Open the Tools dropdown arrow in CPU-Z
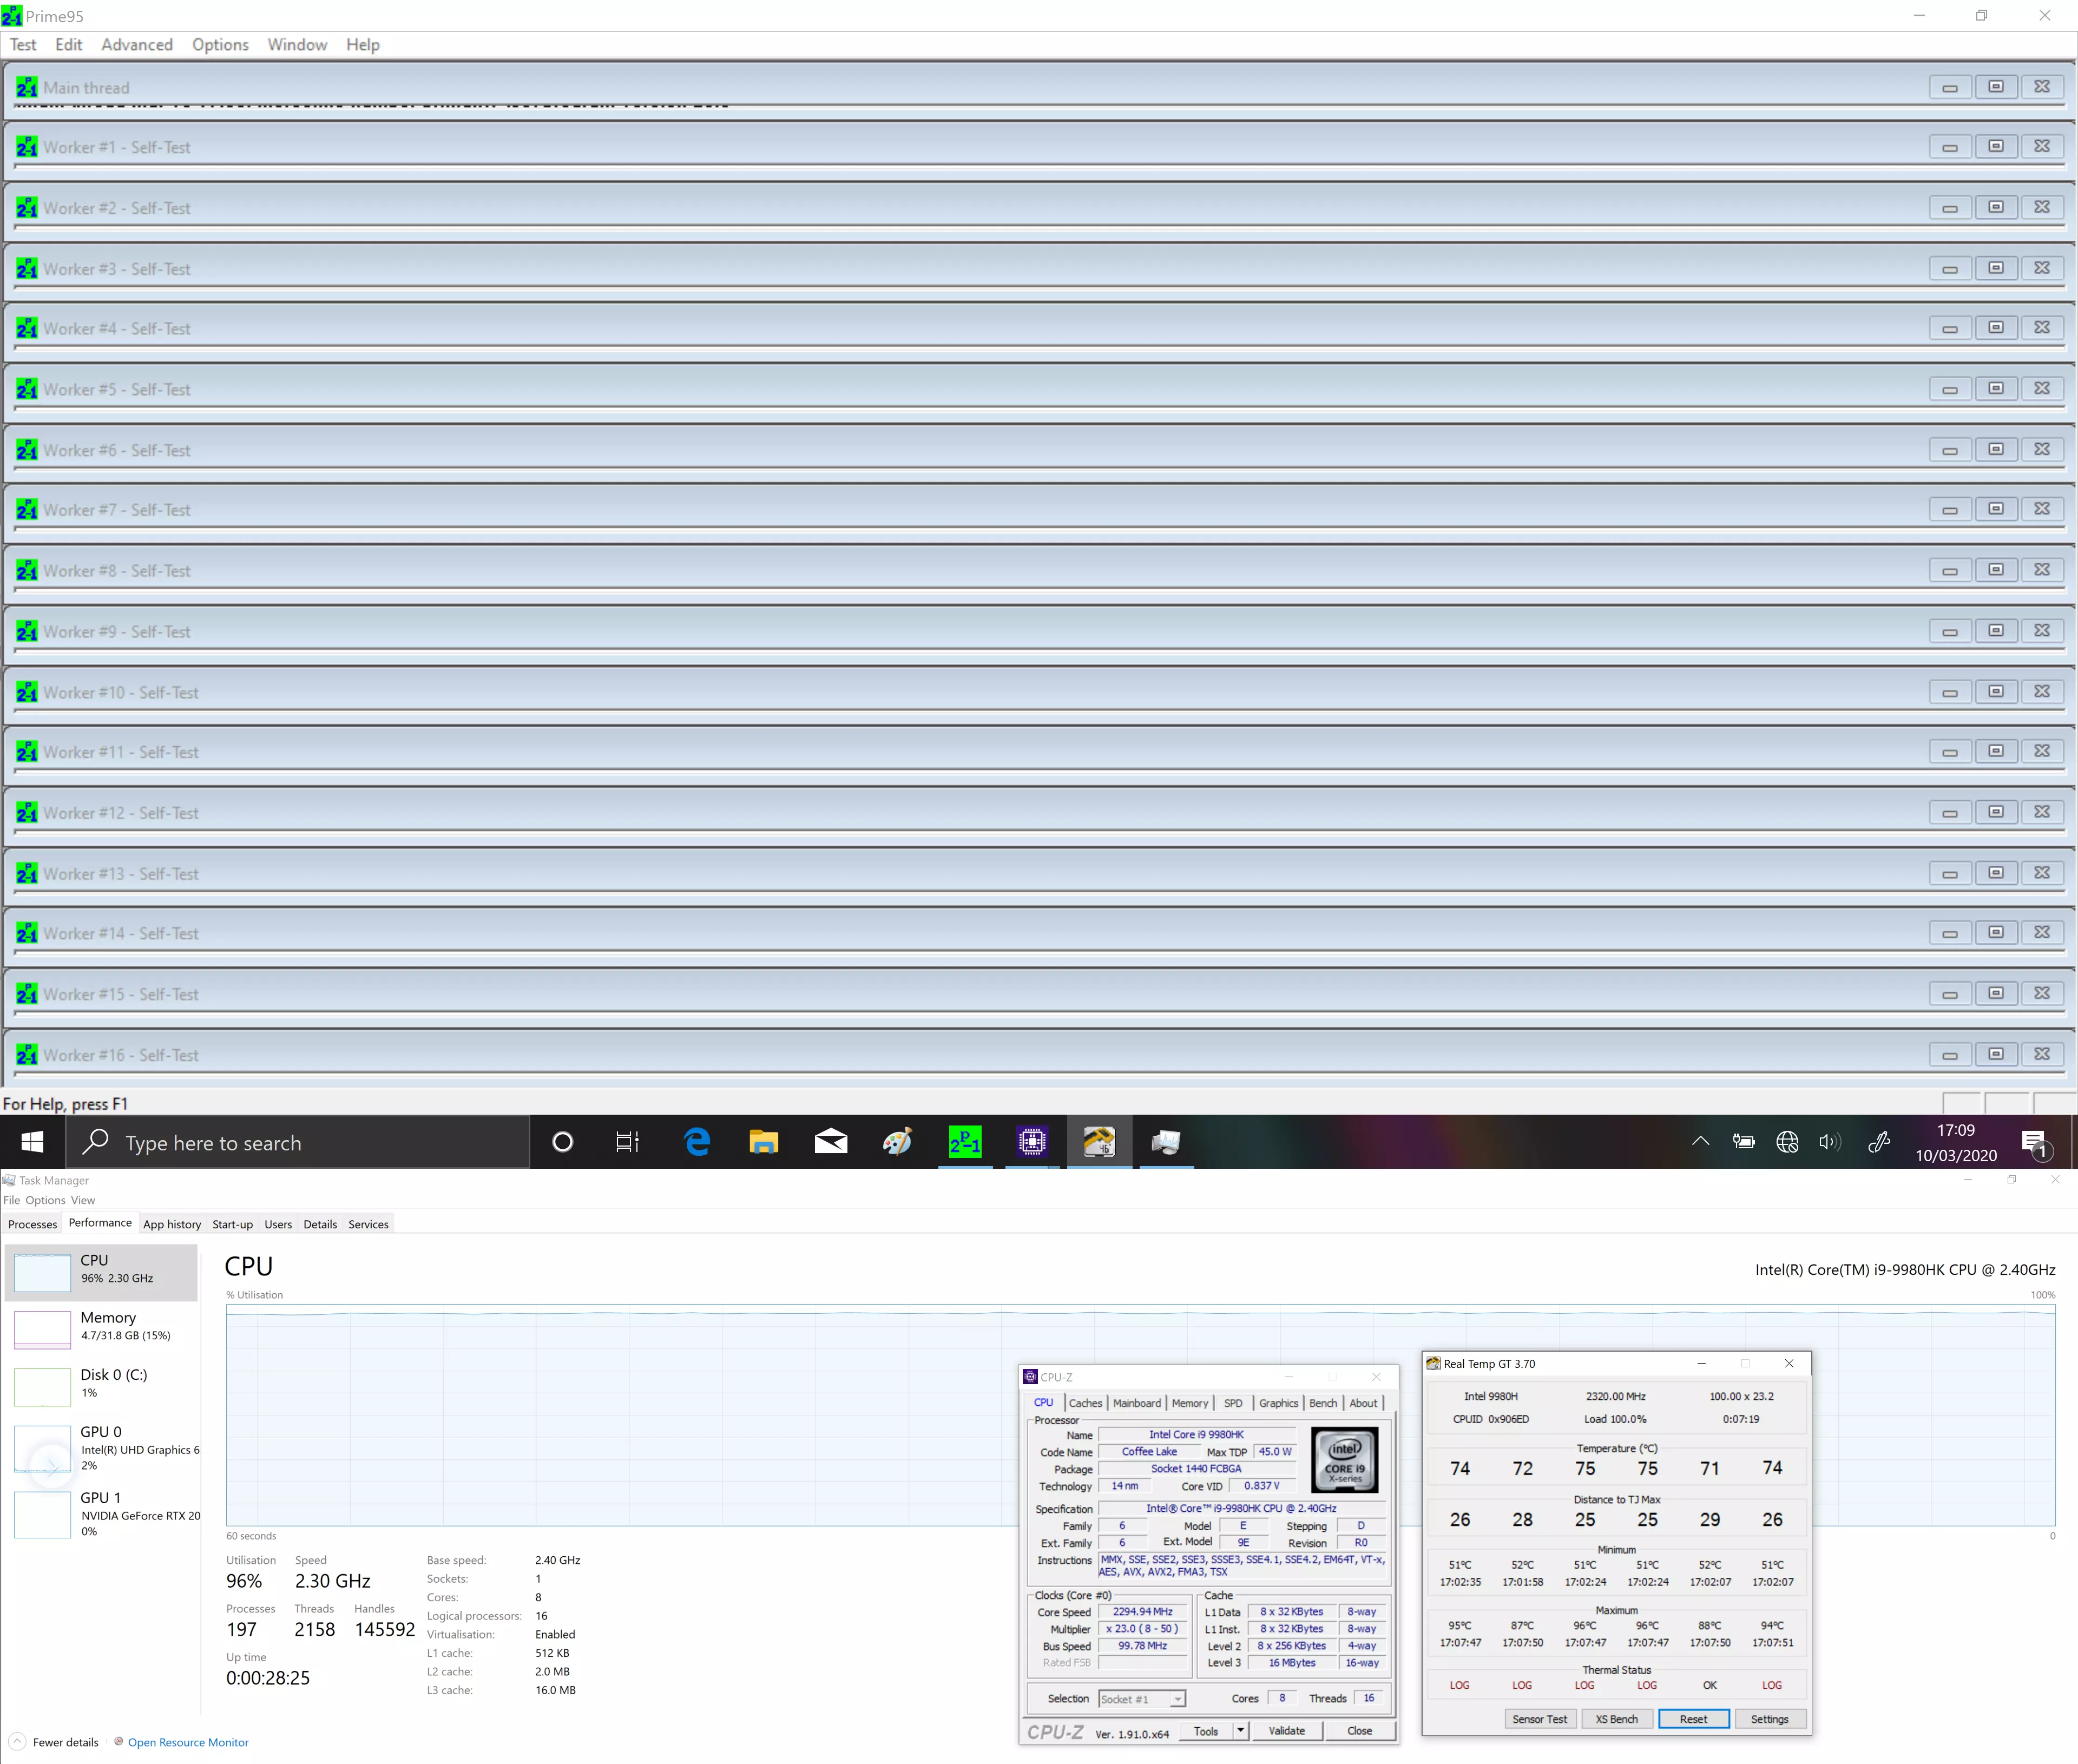 (x=1240, y=1731)
